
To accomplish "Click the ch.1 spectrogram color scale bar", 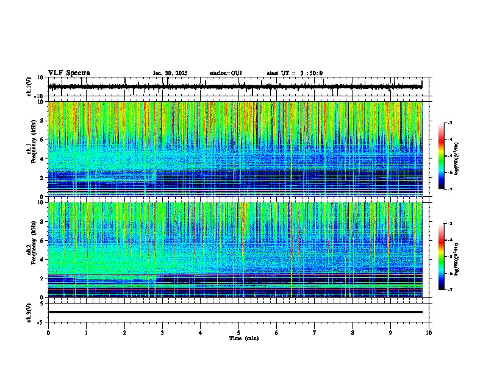I will point(441,156).
